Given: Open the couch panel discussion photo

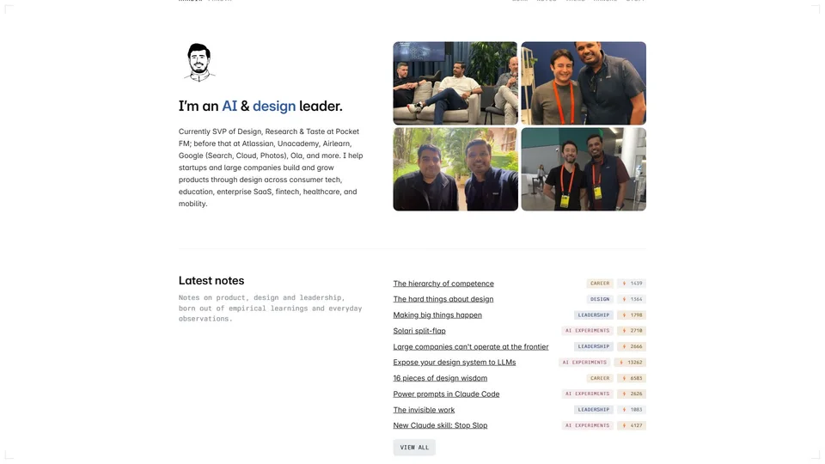Looking at the screenshot, I should click(x=455, y=83).
